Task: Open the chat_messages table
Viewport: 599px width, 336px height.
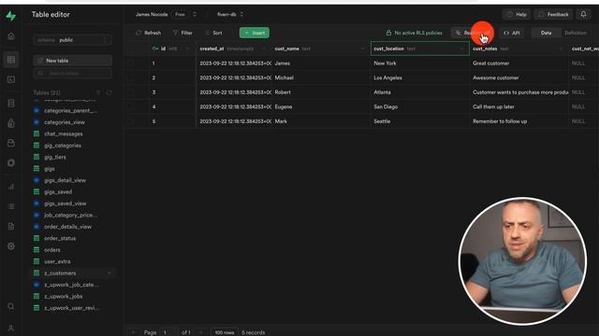Action: 63,133
